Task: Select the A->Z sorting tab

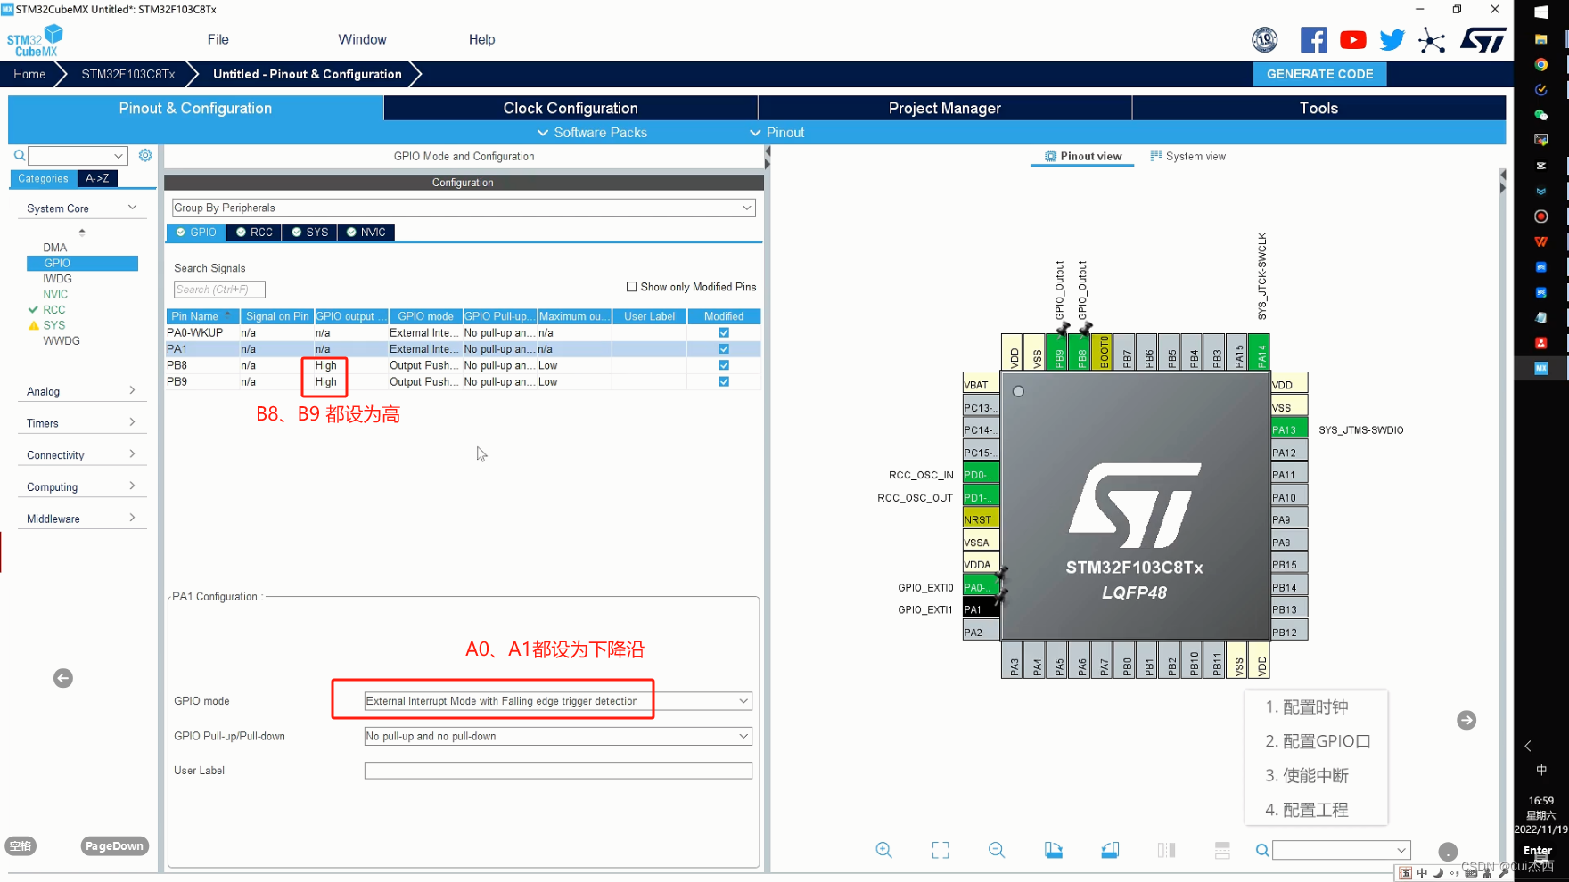Action: click(x=97, y=178)
